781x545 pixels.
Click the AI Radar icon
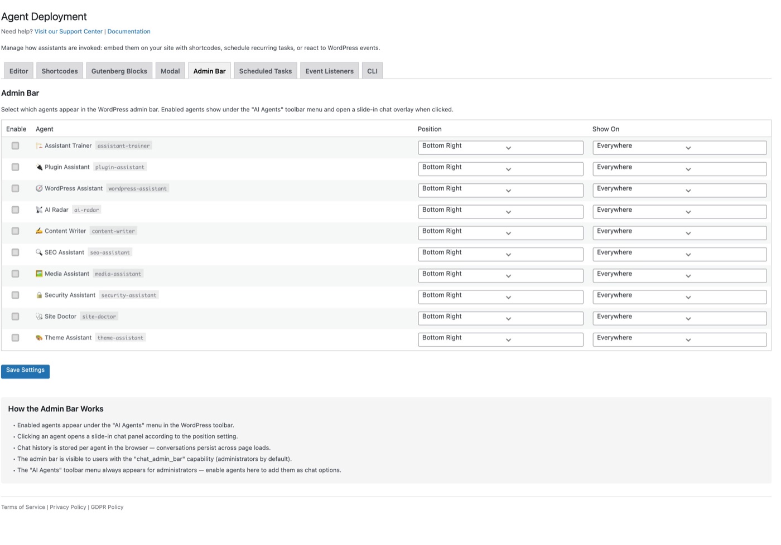[38, 210]
